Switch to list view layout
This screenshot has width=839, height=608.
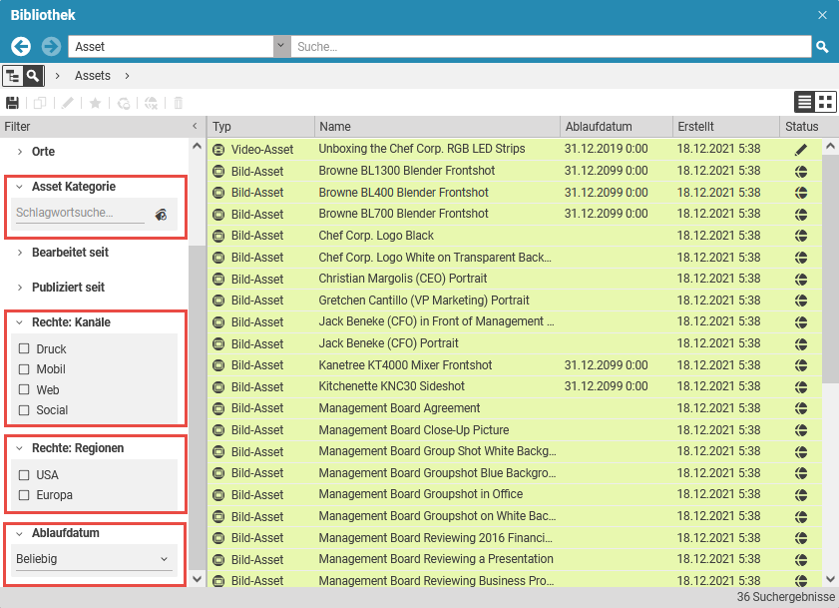tap(804, 102)
